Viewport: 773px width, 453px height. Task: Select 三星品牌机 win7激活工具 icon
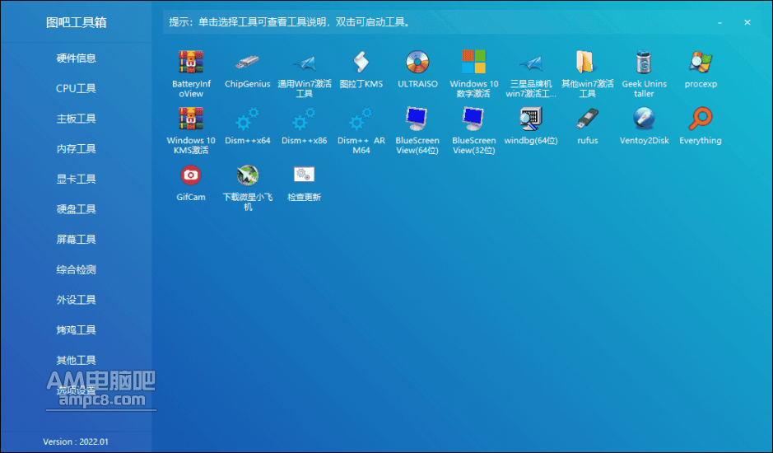530,62
